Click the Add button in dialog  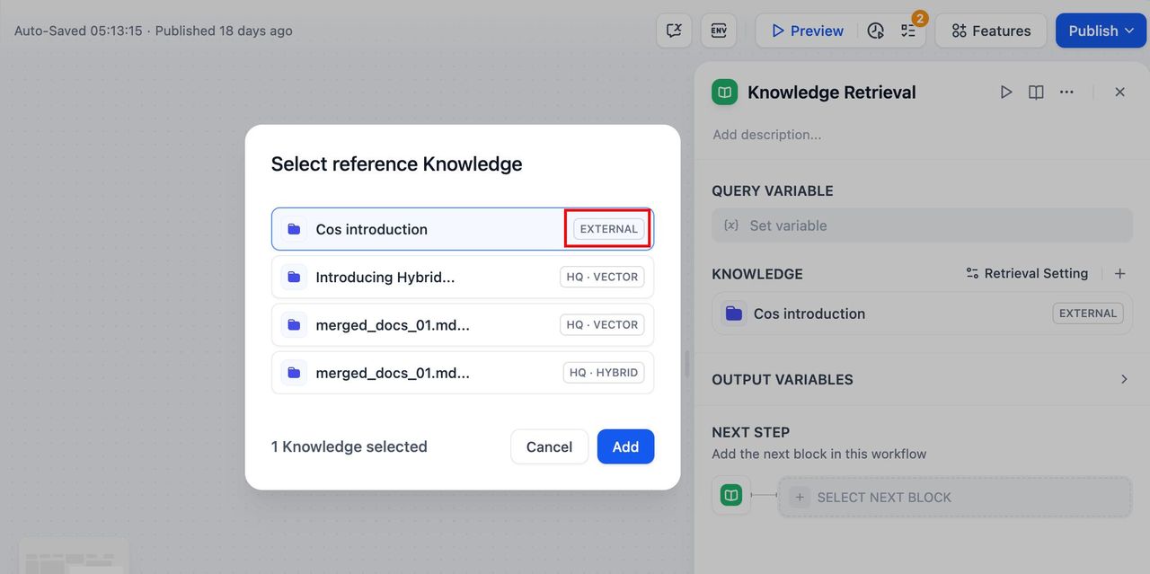coord(625,446)
